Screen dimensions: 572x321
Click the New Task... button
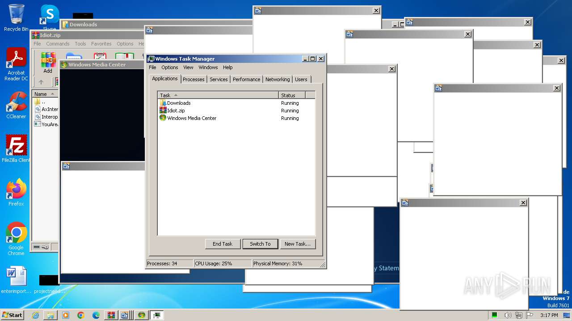point(298,244)
